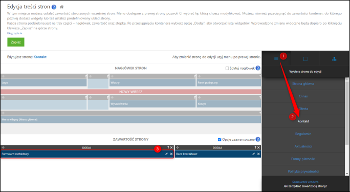Select the Menu witryny (Menu główne) widget
The height and width of the screenshot is (192, 350).
point(131,119)
